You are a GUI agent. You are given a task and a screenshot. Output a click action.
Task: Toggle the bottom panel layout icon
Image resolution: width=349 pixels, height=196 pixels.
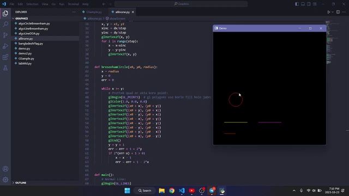pyautogui.click(x=303, y=4)
